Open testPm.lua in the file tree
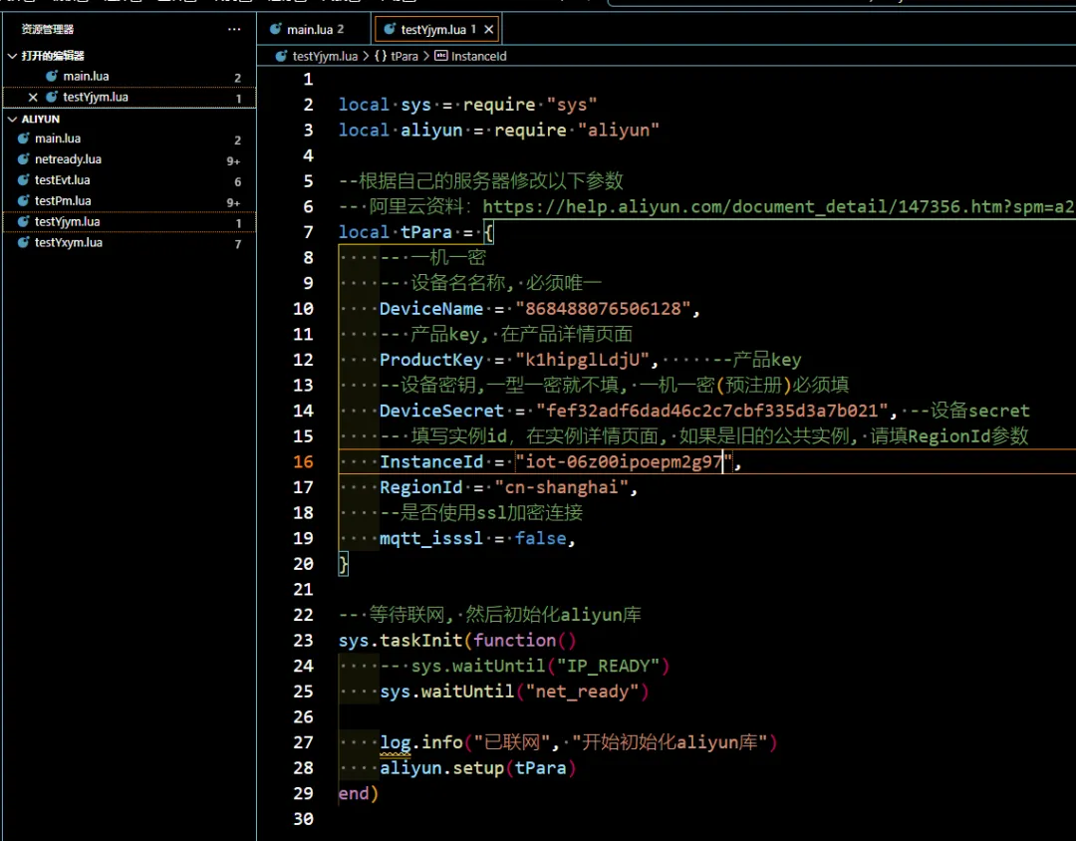The width and height of the screenshot is (1076, 841). tap(63, 201)
